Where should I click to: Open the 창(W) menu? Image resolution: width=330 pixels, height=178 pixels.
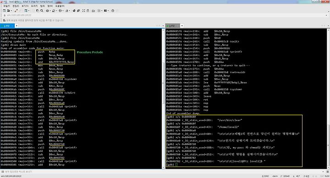point(50,6)
